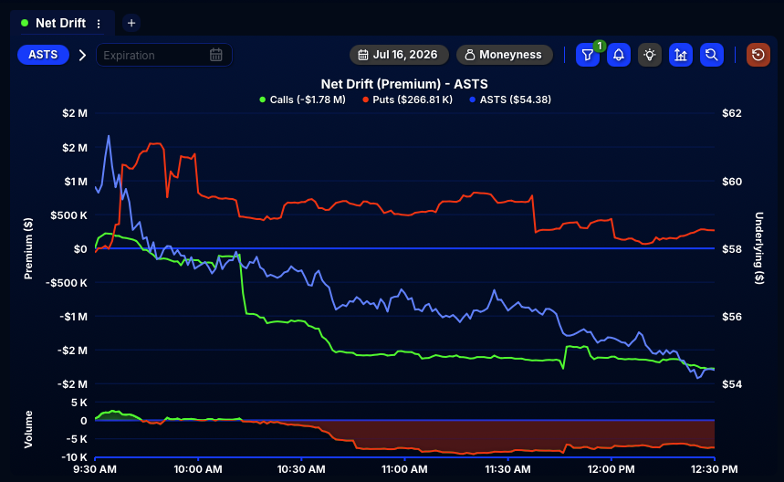Switch to the Net Drift tab
This screenshot has width=784, height=482.
click(x=60, y=23)
